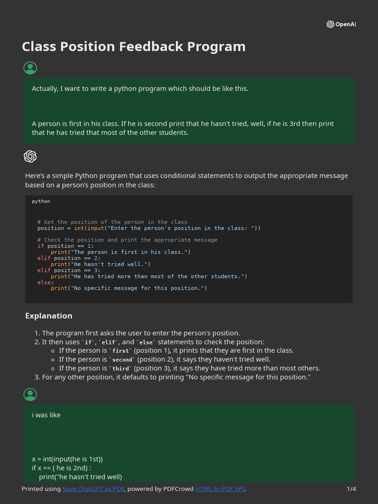Screen dimensions: 378x504
Task: Click the ChatGPT assistant logo icon
Action: tap(30, 157)
